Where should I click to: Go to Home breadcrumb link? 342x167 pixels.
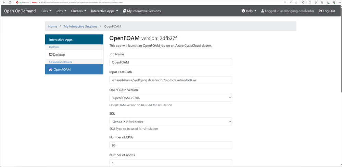[53, 26]
